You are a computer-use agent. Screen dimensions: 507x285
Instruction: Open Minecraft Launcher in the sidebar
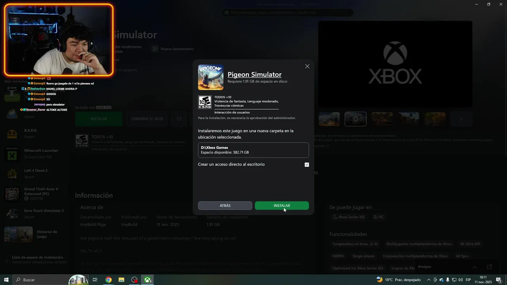(x=36, y=153)
